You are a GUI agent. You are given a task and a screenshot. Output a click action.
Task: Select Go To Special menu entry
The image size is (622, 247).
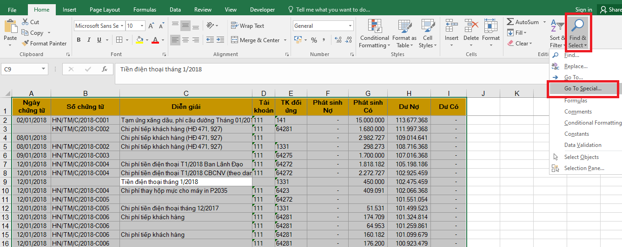582,89
